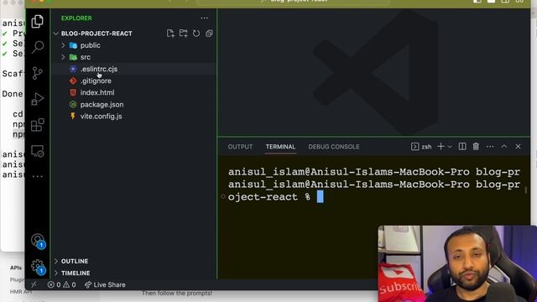537x302 pixels.
Task: Click the EXPLORER panel title
Action: 76,18
